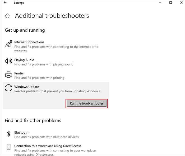Click the Bluetooth symbol icon
The width and height of the screenshot is (185, 156).
8,134
